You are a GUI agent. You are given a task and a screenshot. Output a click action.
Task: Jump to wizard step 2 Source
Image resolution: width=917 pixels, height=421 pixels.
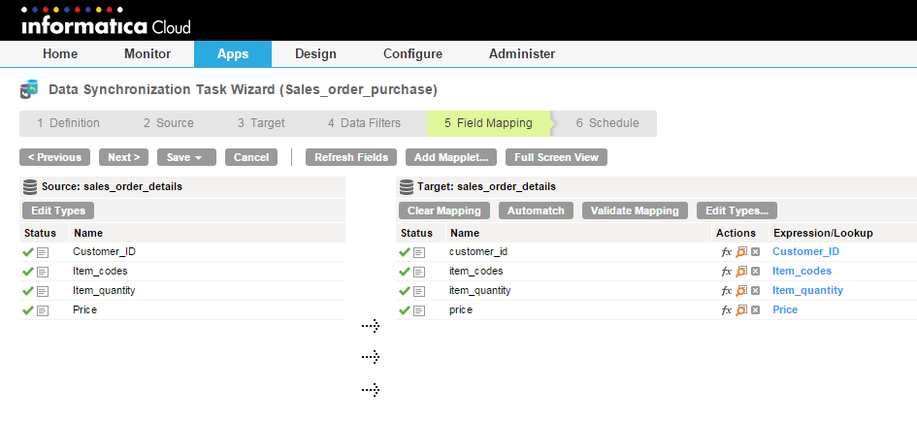169,123
